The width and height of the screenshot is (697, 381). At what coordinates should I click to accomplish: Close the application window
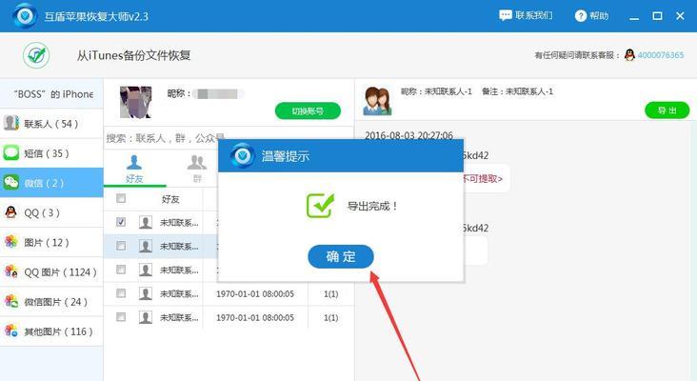click(680, 16)
